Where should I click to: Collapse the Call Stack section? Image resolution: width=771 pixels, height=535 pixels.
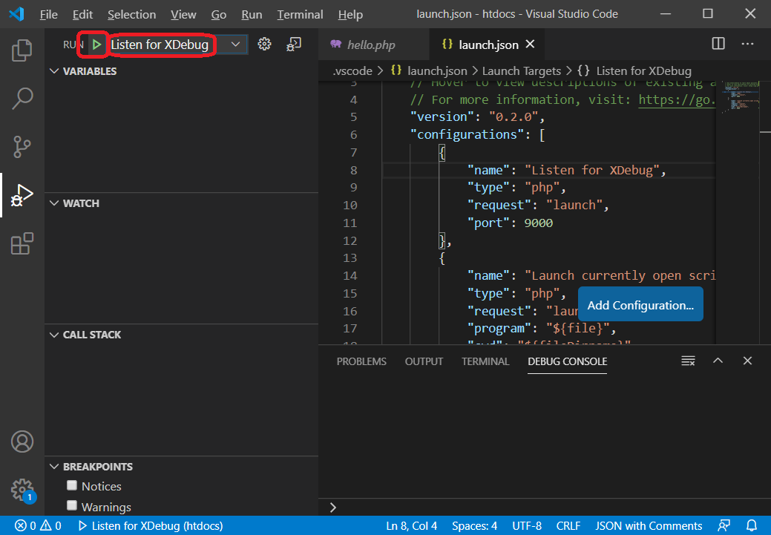(x=53, y=335)
